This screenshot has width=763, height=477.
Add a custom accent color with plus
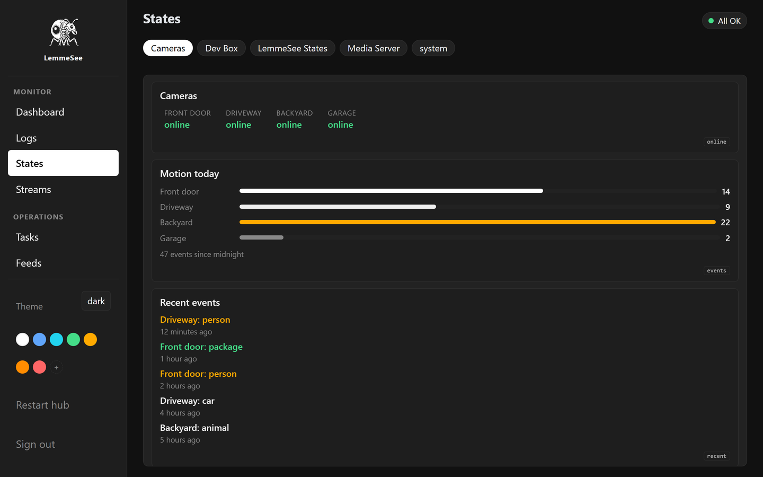57,367
